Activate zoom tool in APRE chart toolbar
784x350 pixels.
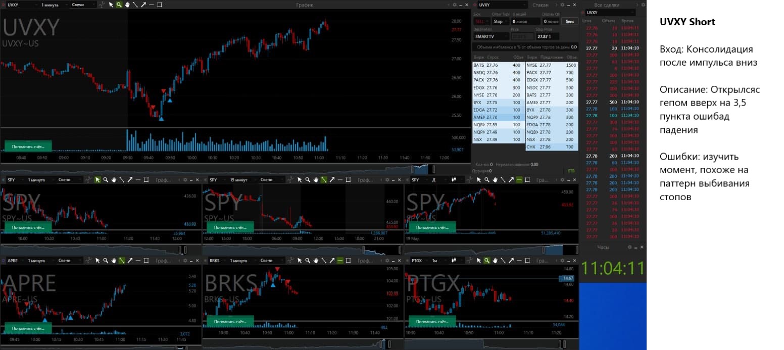[x=106, y=260]
